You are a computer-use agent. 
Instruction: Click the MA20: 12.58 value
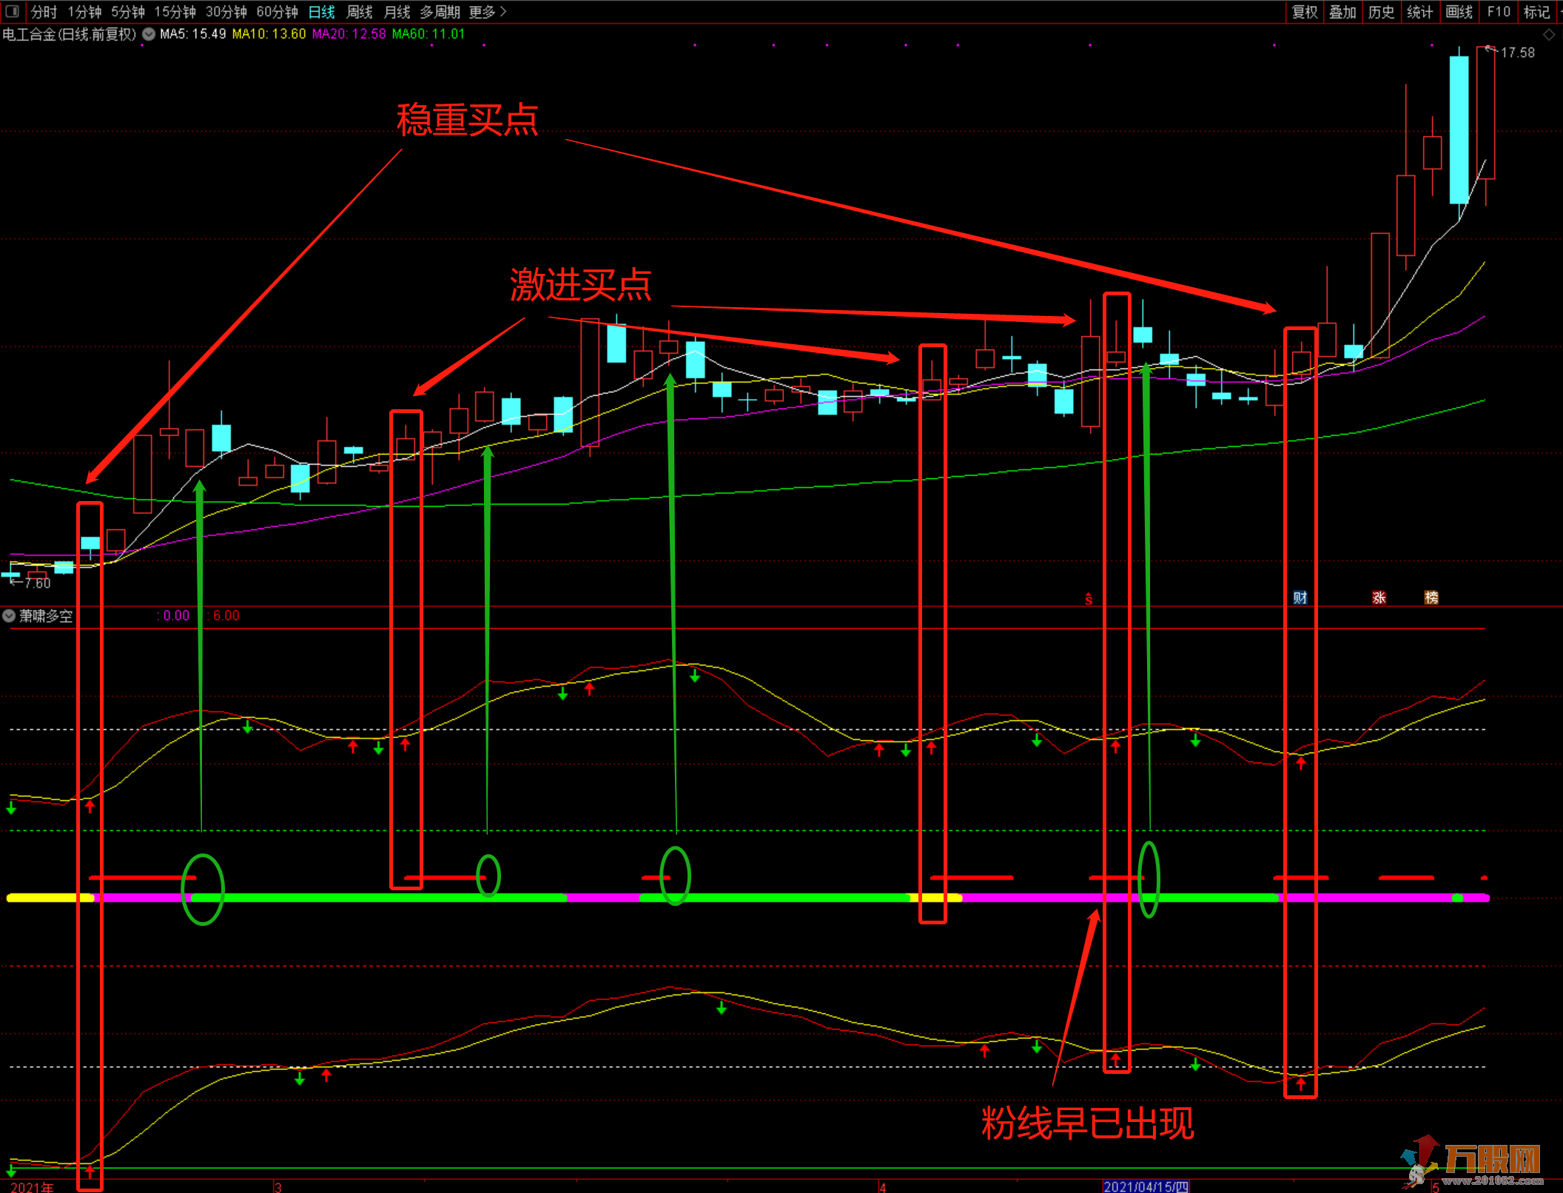(x=349, y=34)
